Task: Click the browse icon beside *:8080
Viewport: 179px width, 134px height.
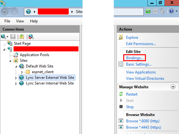Action: click(x=121, y=121)
